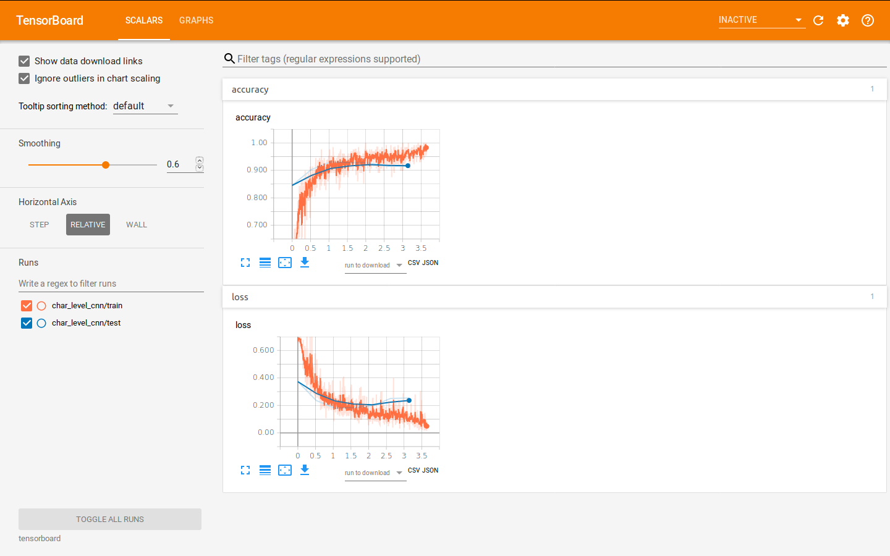890x556 pixels.
Task: Click the search icon in tag filter
Action: 229,59
